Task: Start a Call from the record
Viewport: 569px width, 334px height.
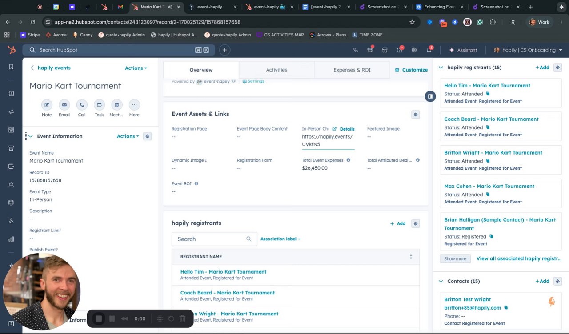Action: [x=82, y=105]
